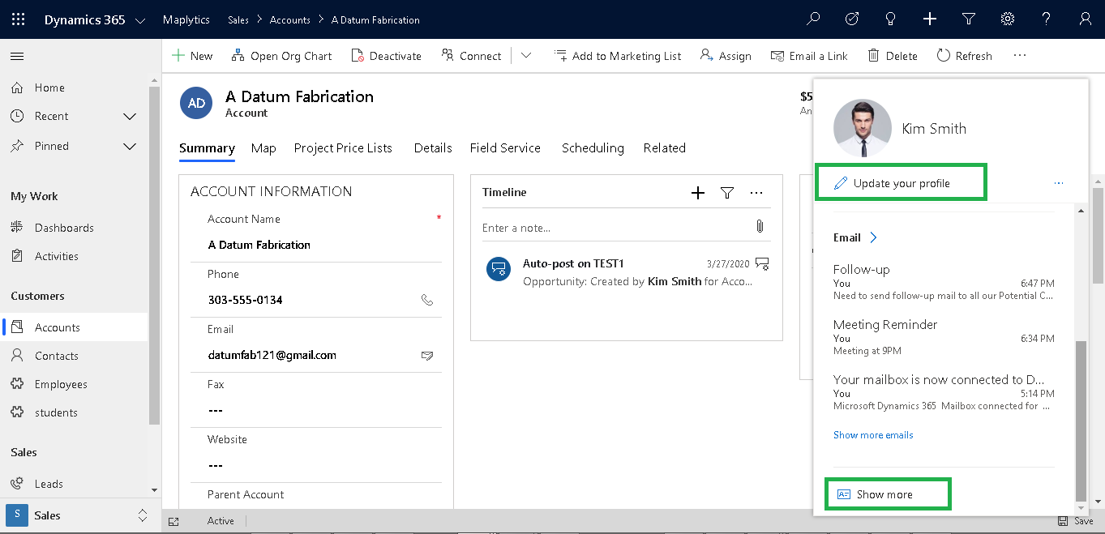
Task: Open the Meeting Reminder email
Action: (x=944, y=337)
